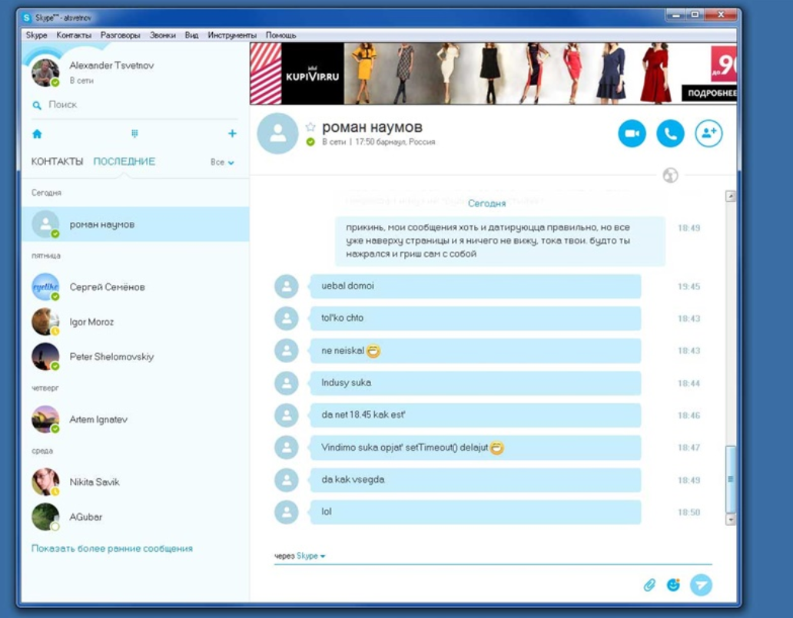Image resolution: width=793 pixels, height=618 pixels.
Task: Click the search magnifier icon
Action: pyautogui.click(x=37, y=105)
